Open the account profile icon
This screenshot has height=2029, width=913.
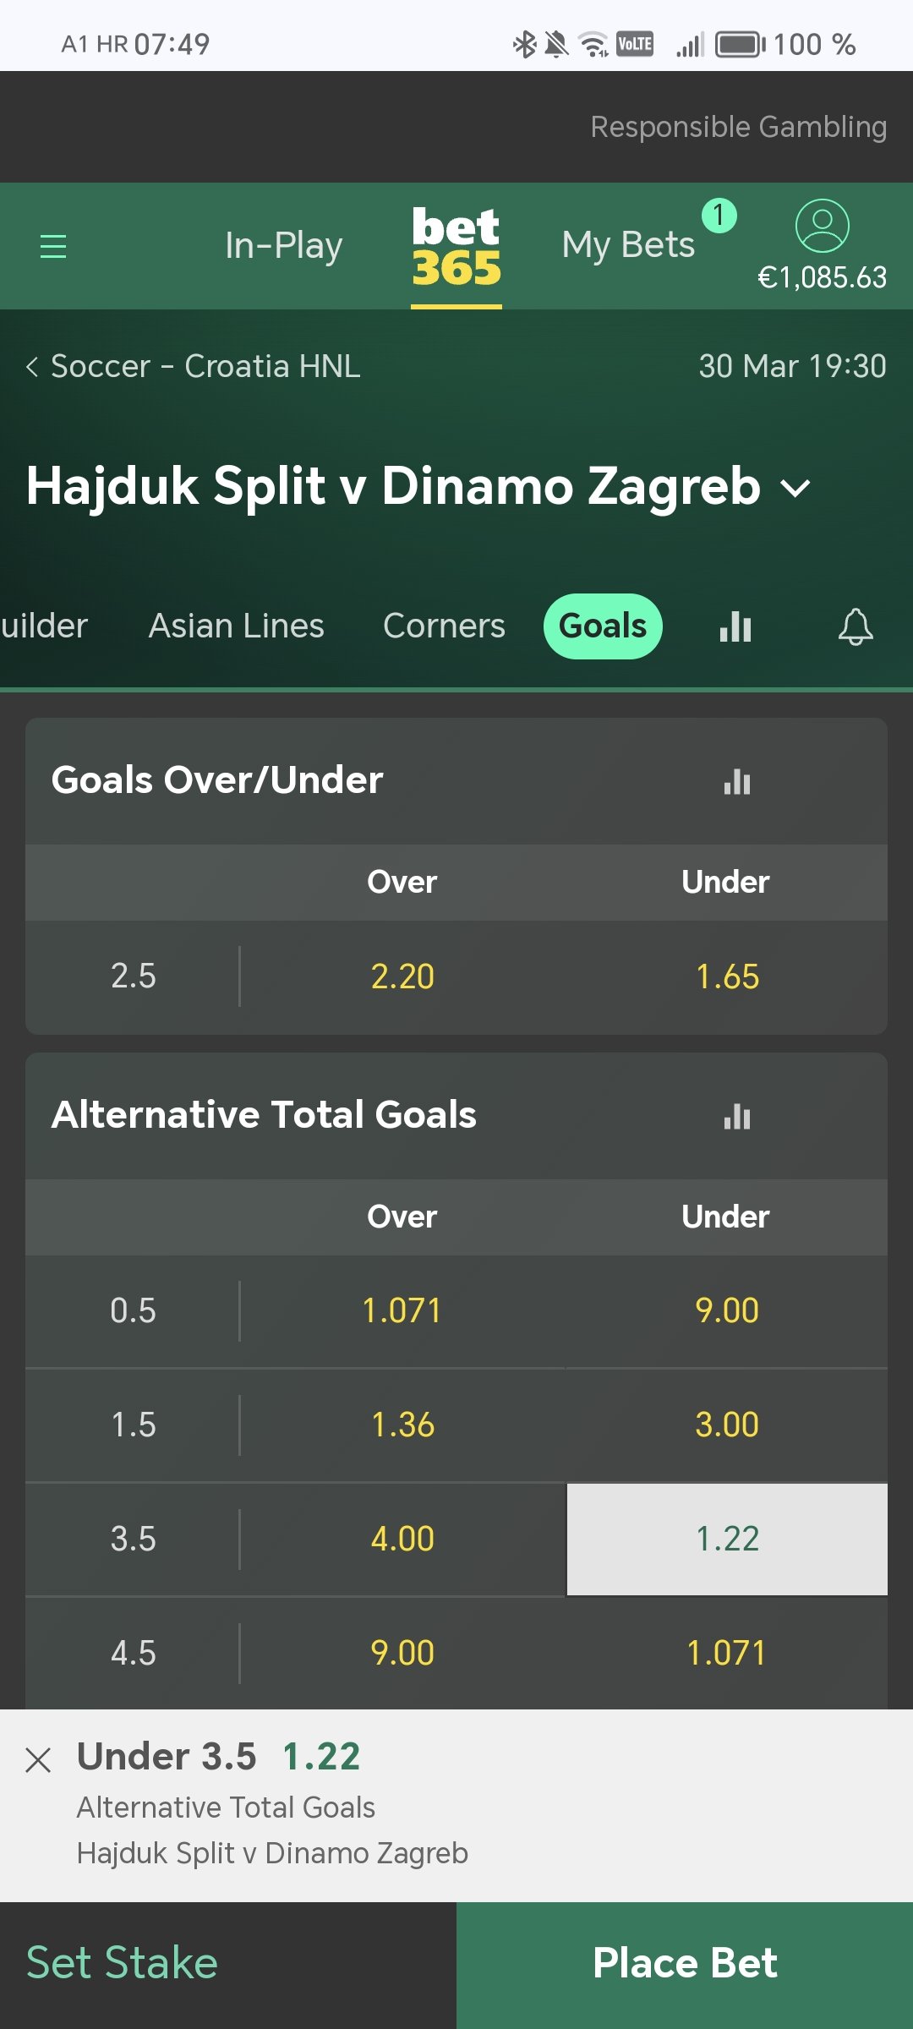(822, 226)
